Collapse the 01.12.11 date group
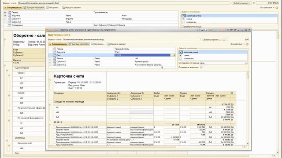 [x=50, y=125]
